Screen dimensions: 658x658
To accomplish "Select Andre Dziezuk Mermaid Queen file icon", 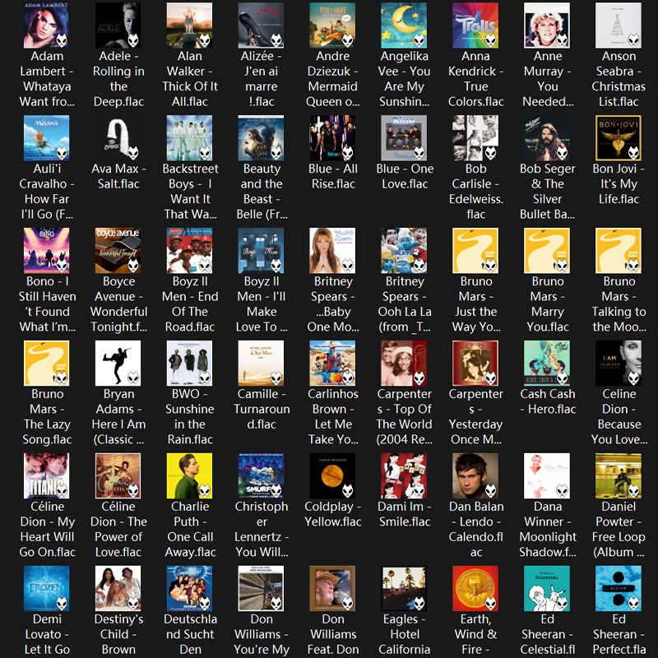I will pos(332,25).
